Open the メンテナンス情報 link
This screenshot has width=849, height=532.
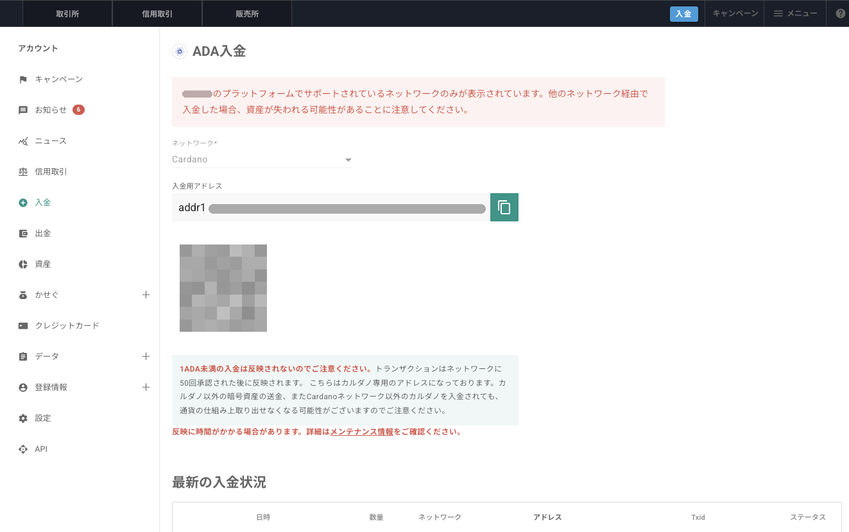coord(362,432)
